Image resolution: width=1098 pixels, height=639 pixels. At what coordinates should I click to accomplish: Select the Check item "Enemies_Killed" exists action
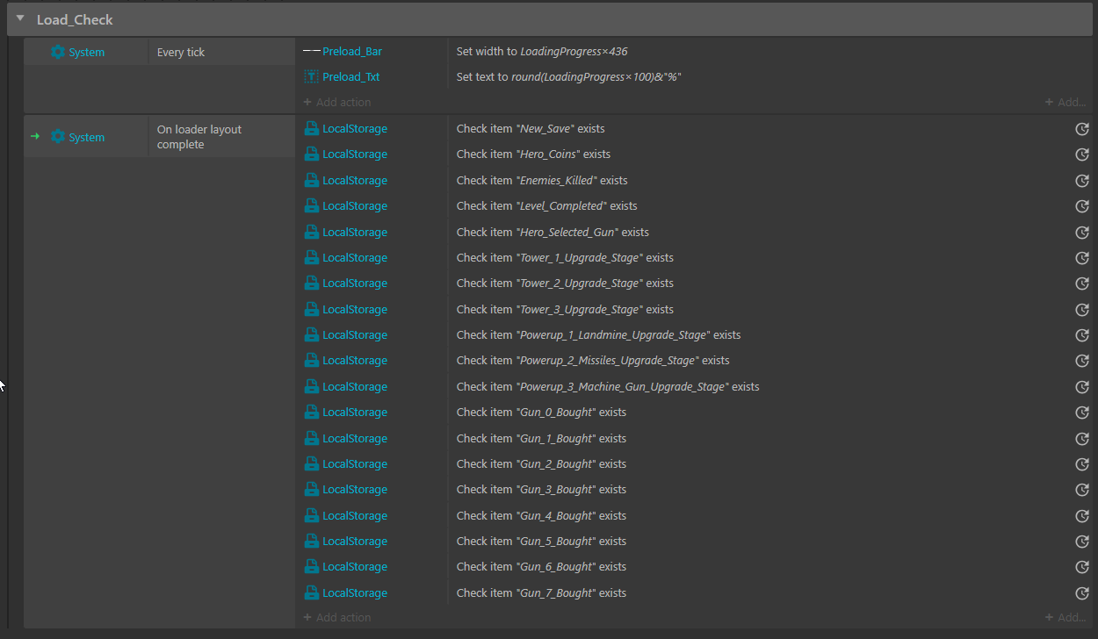tap(542, 180)
